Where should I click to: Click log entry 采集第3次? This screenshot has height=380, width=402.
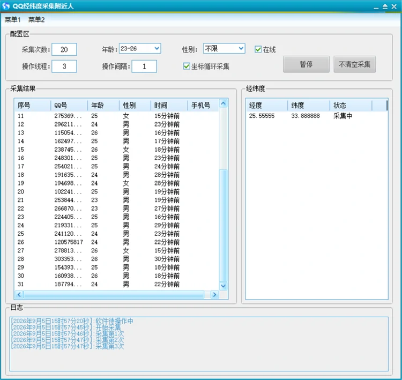click(67, 346)
